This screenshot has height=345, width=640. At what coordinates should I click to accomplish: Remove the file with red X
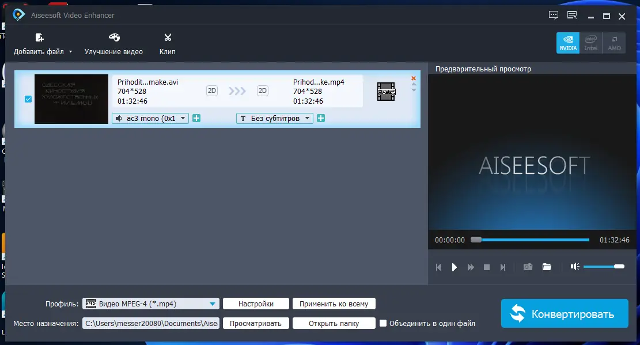[x=414, y=78]
